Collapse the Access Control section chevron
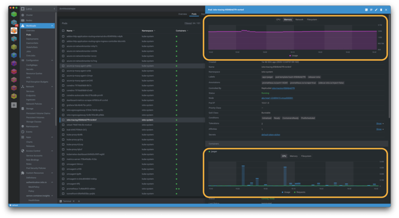The image size is (399, 218). coord(52,151)
